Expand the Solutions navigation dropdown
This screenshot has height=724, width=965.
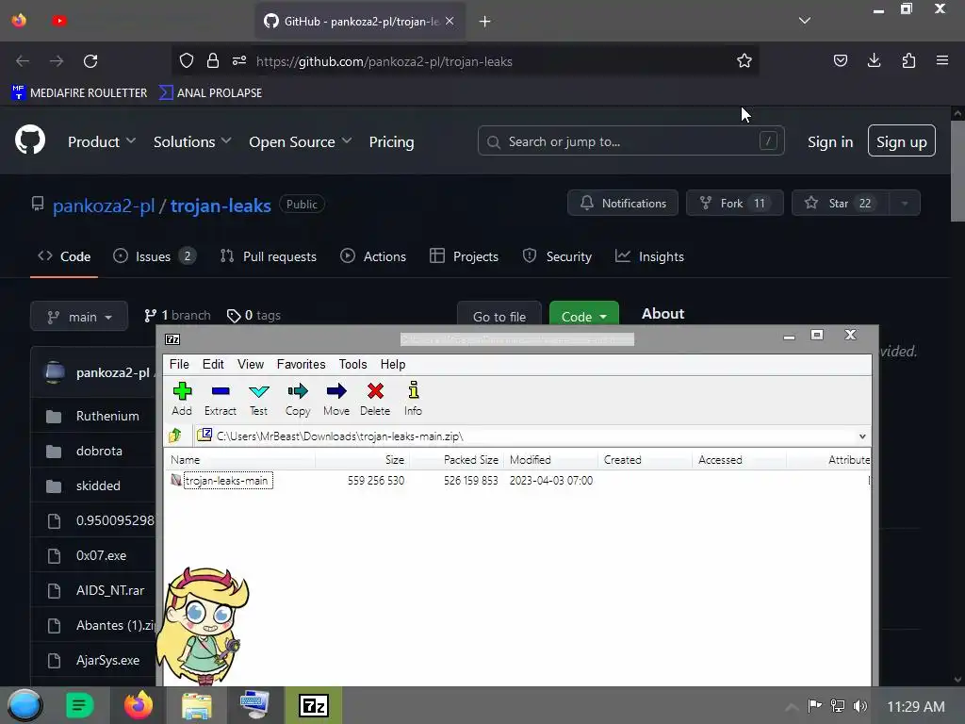point(192,141)
